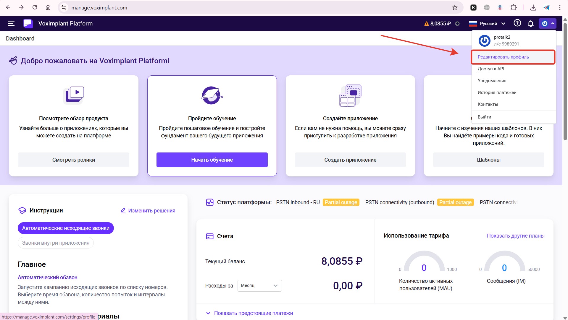The image size is (568, 320).
Task: Choose "Редактировать профиль" menu item
Action: (503, 57)
